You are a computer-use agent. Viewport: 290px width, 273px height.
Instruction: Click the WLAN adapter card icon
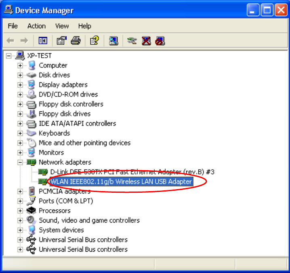43,181
